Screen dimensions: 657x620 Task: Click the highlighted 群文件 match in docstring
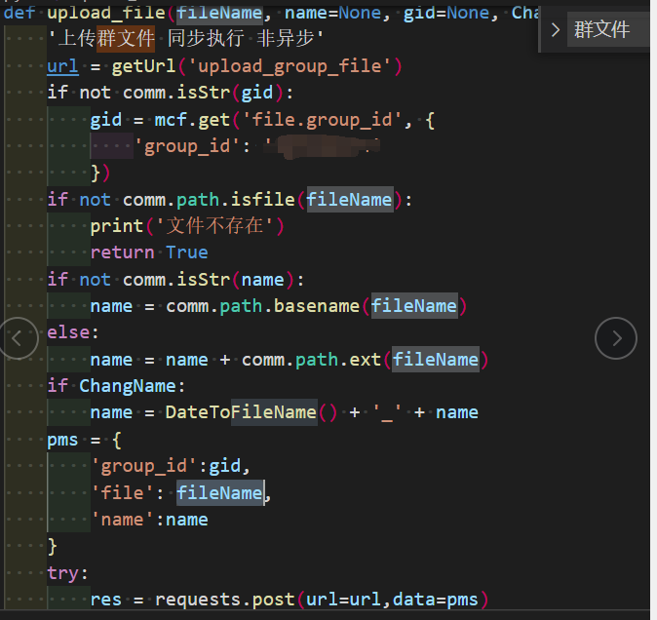click(126, 39)
